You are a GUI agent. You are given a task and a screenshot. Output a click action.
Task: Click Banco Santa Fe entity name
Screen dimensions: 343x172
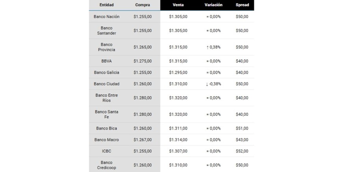tap(106, 114)
